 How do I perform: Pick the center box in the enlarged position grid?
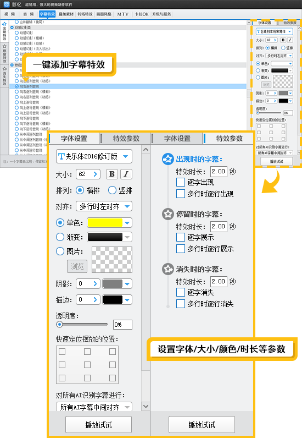pyautogui.click(x=87, y=365)
